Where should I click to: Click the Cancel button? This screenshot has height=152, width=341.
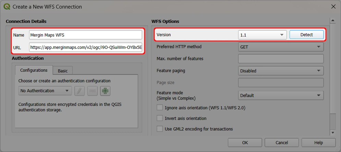click(x=282, y=143)
